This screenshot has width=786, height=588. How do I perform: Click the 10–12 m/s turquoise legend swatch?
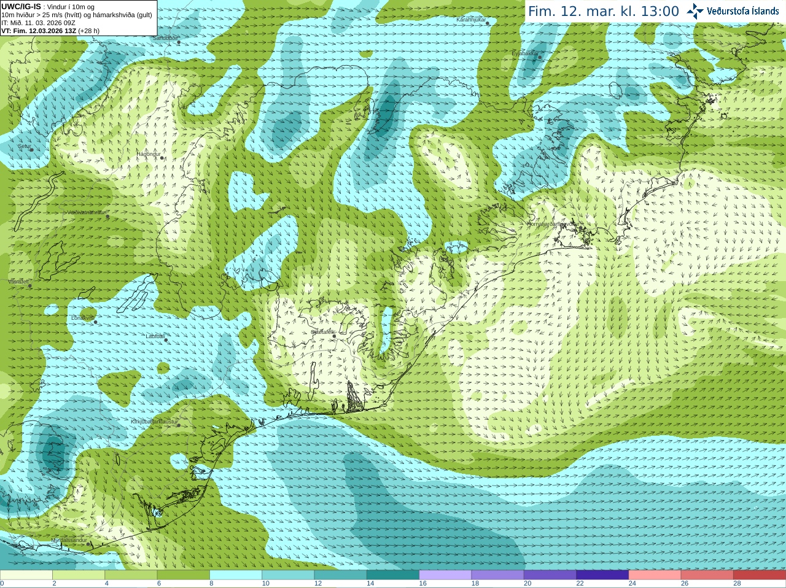[289, 575]
